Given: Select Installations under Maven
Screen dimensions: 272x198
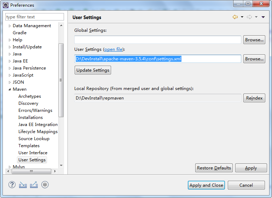Looking at the screenshot, I should (x=30, y=117).
